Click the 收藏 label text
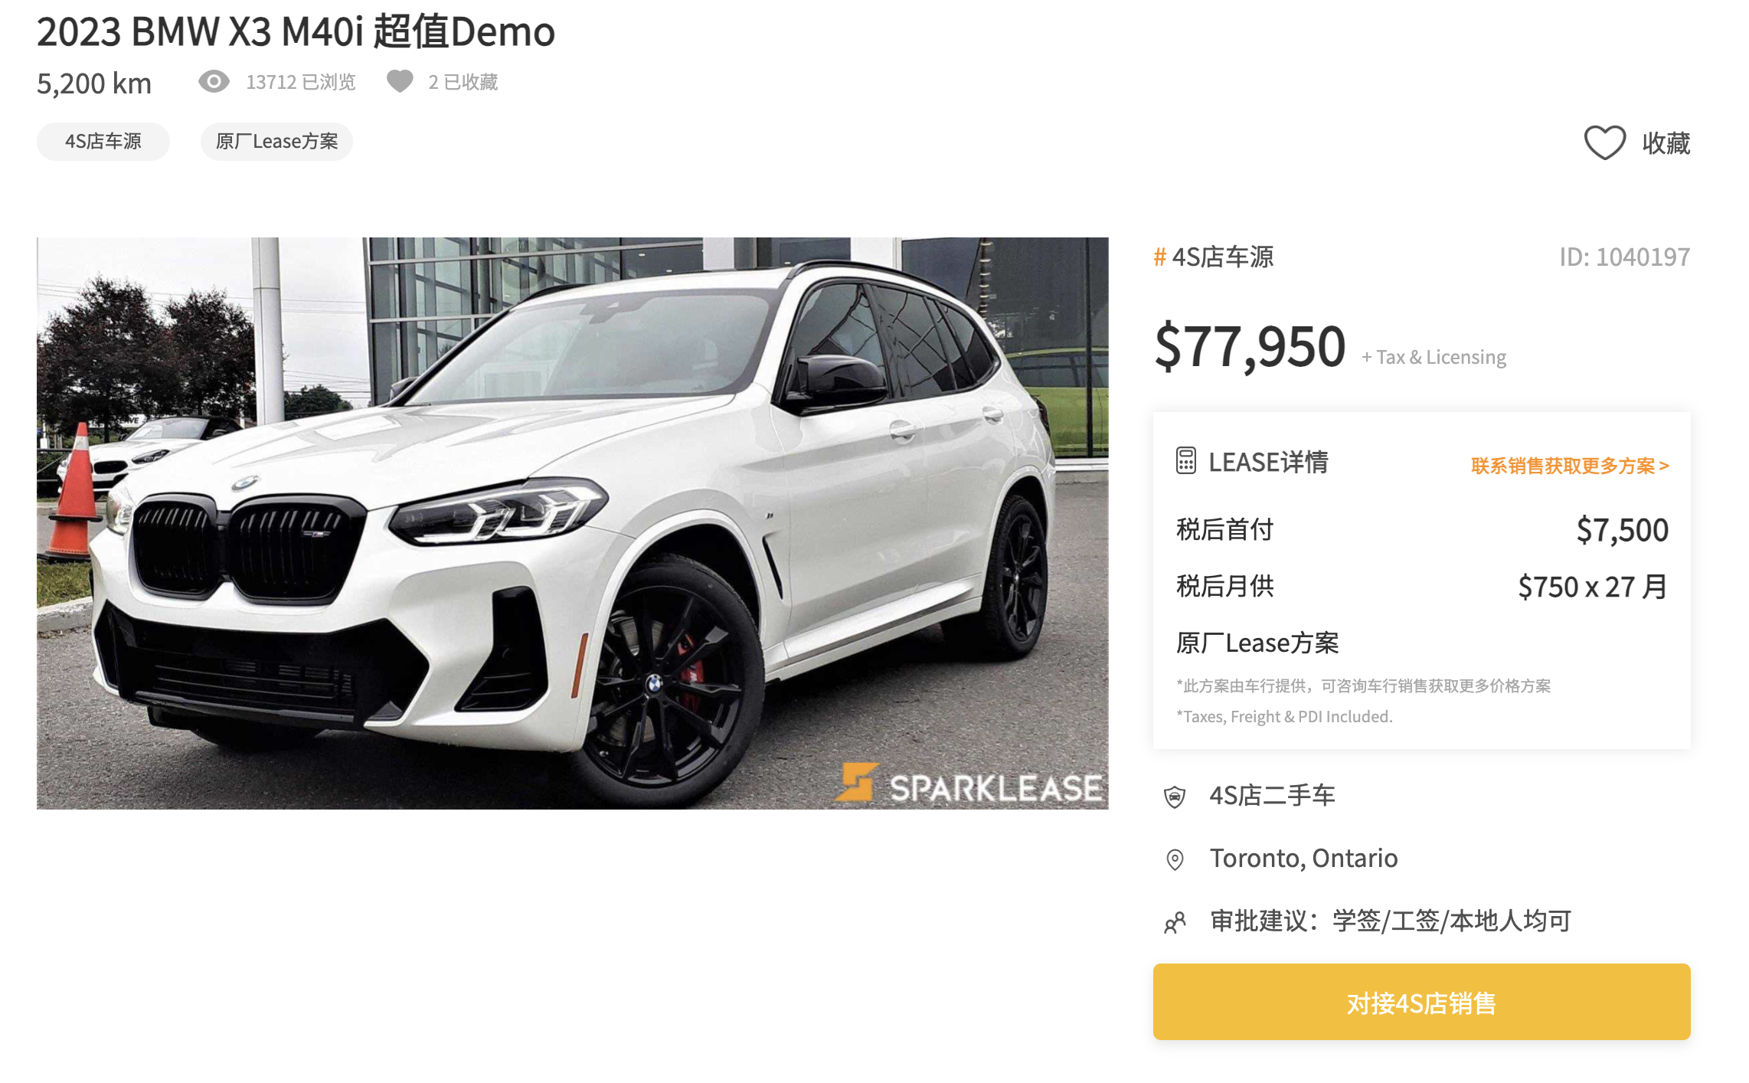This screenshot has width=1749, height=1083. [1666, 143]
